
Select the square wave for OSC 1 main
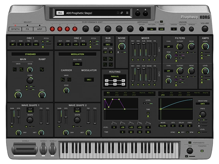(x=21, y=69)
